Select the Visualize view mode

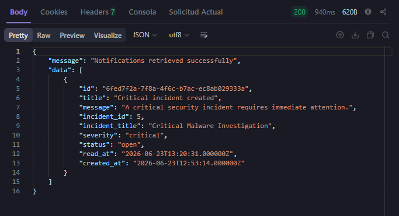pyautogui.click(x=107, y=36)
